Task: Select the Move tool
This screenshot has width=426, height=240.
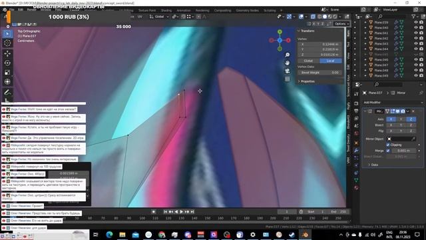Action: coord(7,53)
